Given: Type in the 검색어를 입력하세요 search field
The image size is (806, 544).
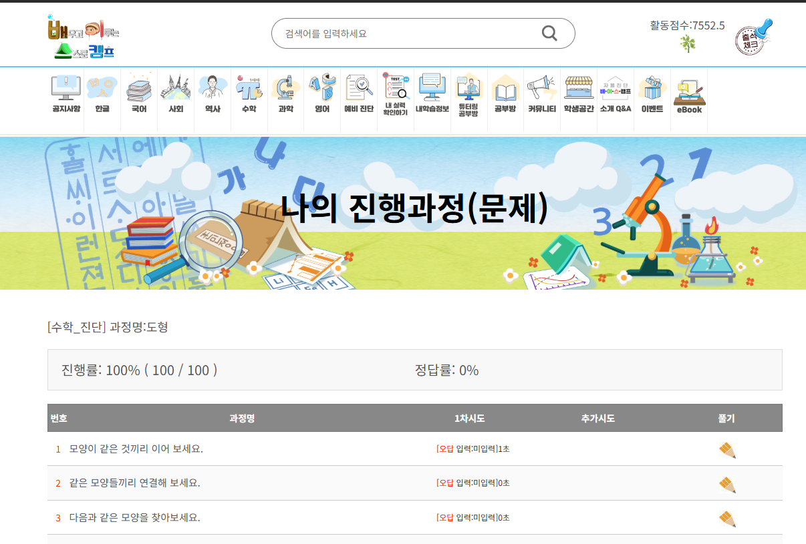Looking at the screenshot, I should click(408, 33).
